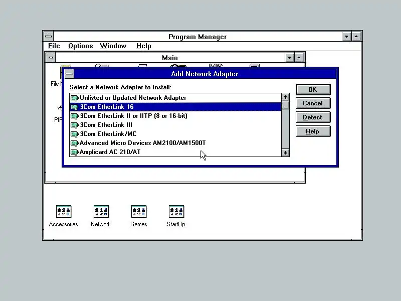Select Amplicard AC 210/AT adapter

click(x=175, y=152)
